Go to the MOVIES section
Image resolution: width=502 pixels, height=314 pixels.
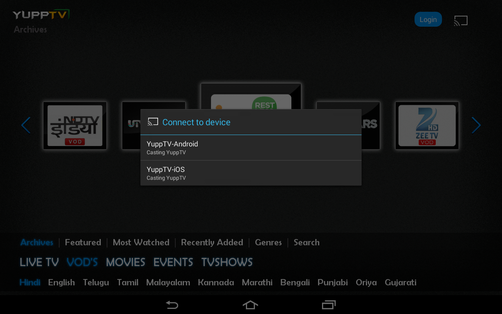click(125, 262)
